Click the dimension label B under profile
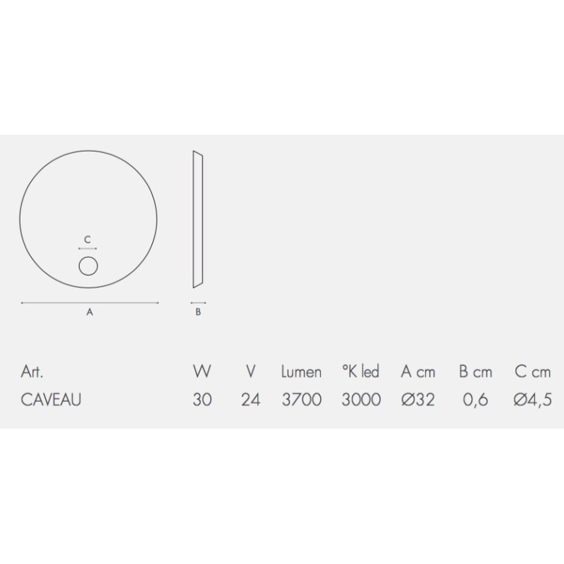The width and height of the screenshot is (564, 564). point(198,312)
